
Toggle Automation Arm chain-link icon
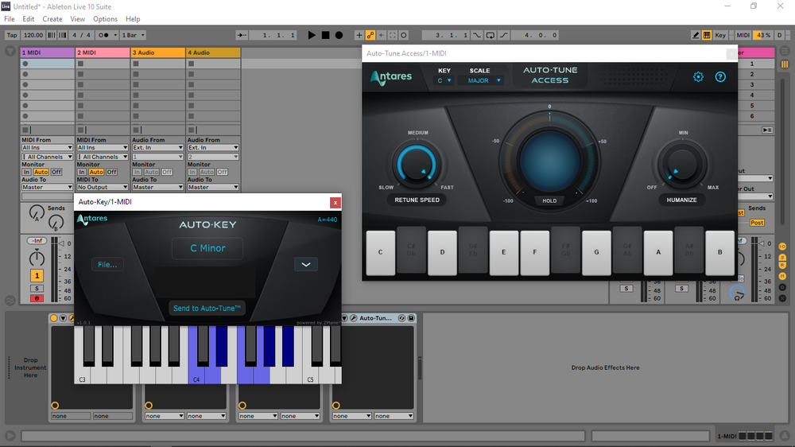[x=370, y=35]
